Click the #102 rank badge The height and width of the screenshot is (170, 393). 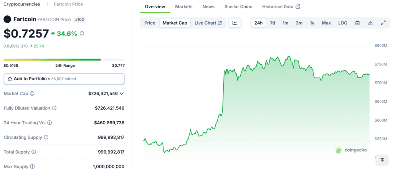[x=79, y=20]
